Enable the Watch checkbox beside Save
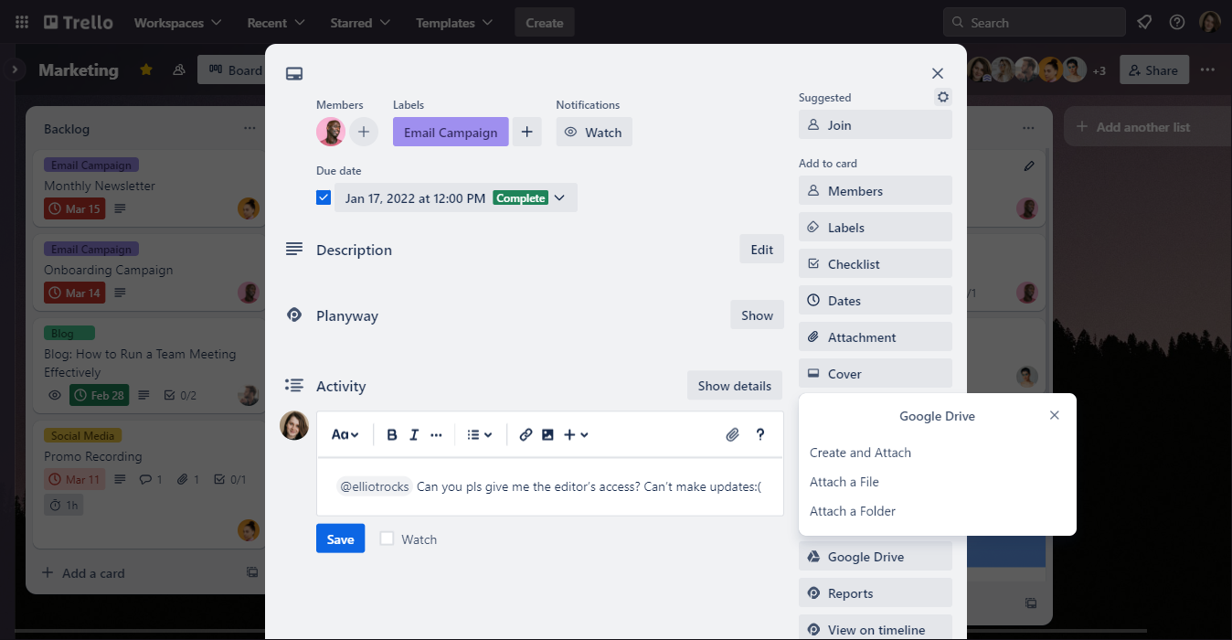The height and width of the screenshot is (640, 1232). click(388, 539)
